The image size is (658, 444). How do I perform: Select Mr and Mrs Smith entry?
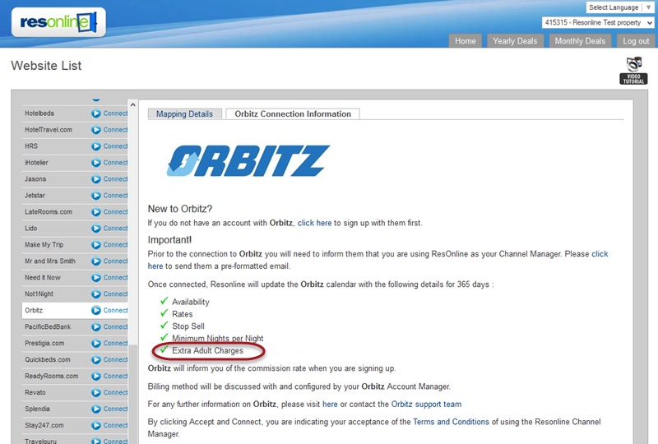coord(50,261)
